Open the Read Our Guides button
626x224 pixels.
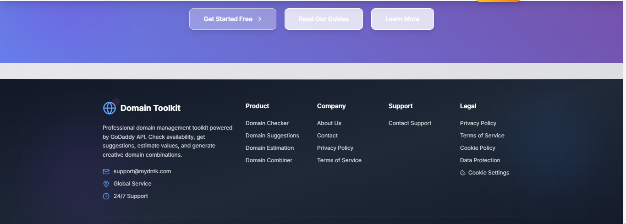pos(324,19)
